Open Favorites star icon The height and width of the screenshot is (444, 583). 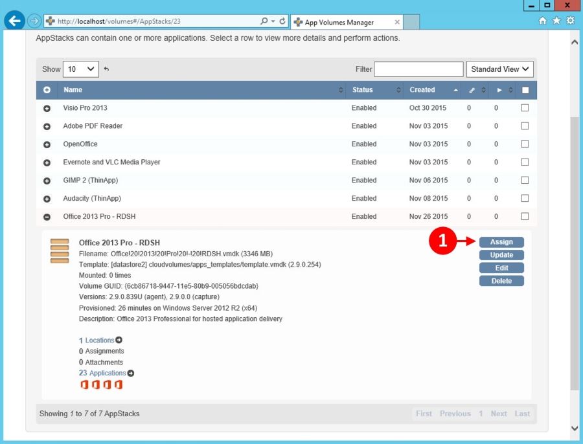(556, 21)
